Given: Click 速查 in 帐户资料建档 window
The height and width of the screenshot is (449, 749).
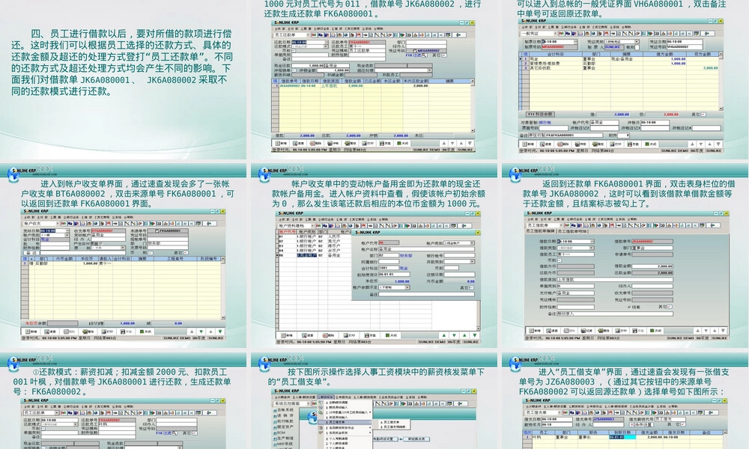Looking at the screenshot, I should (x=307, y=335).
